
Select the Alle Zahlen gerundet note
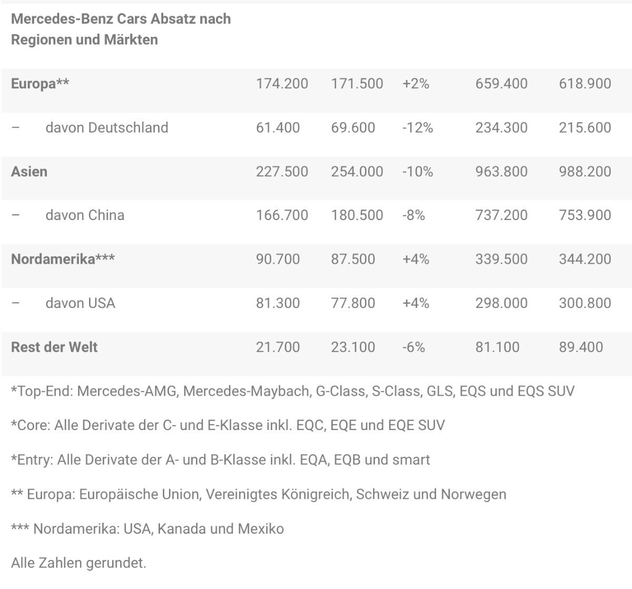[x=78, y=563]
